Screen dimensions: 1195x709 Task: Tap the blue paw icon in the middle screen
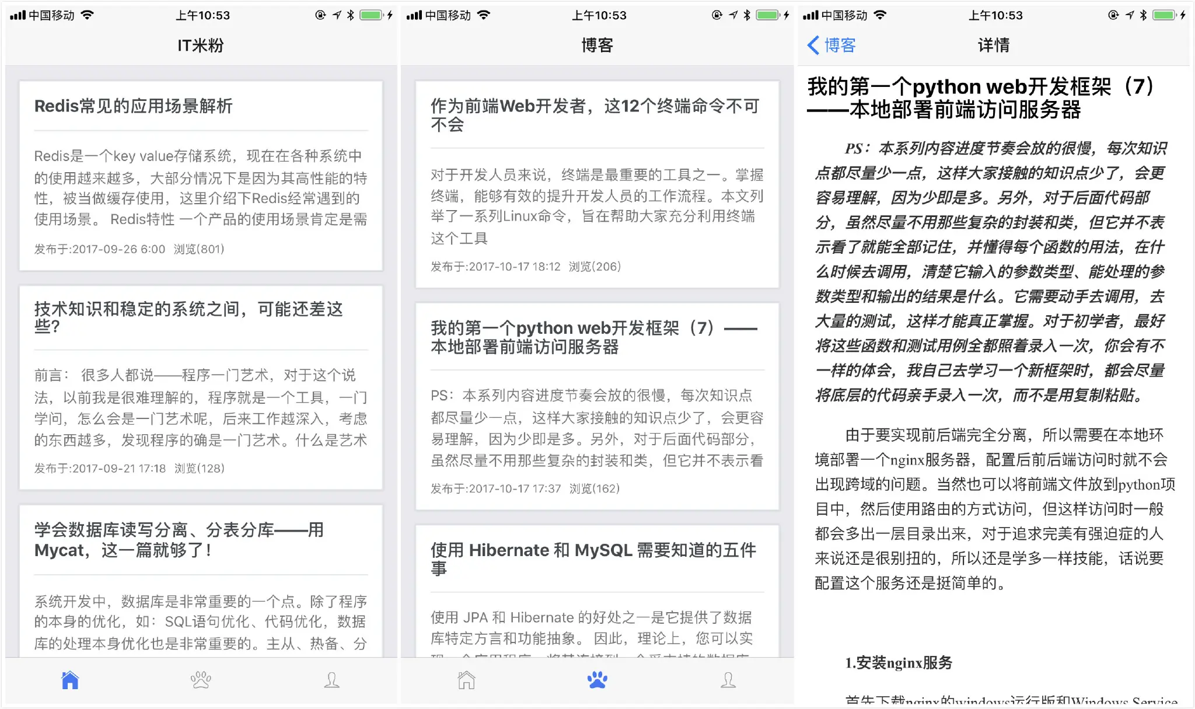pos(597,680)
